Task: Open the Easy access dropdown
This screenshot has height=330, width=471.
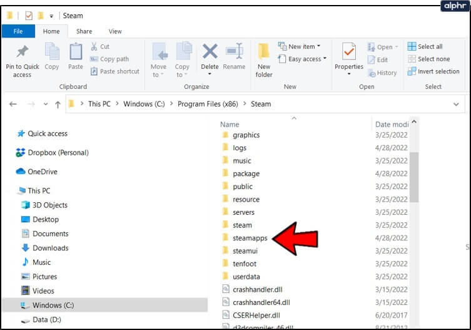Action: 303,59
